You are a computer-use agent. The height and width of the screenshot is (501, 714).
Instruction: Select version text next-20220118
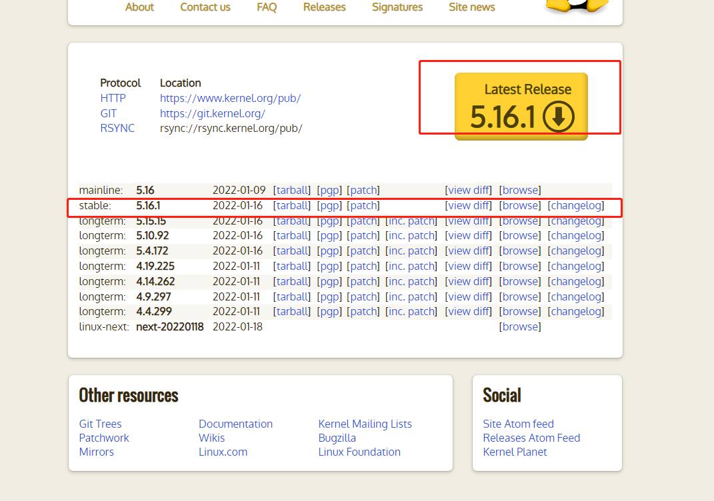[170, 326]
